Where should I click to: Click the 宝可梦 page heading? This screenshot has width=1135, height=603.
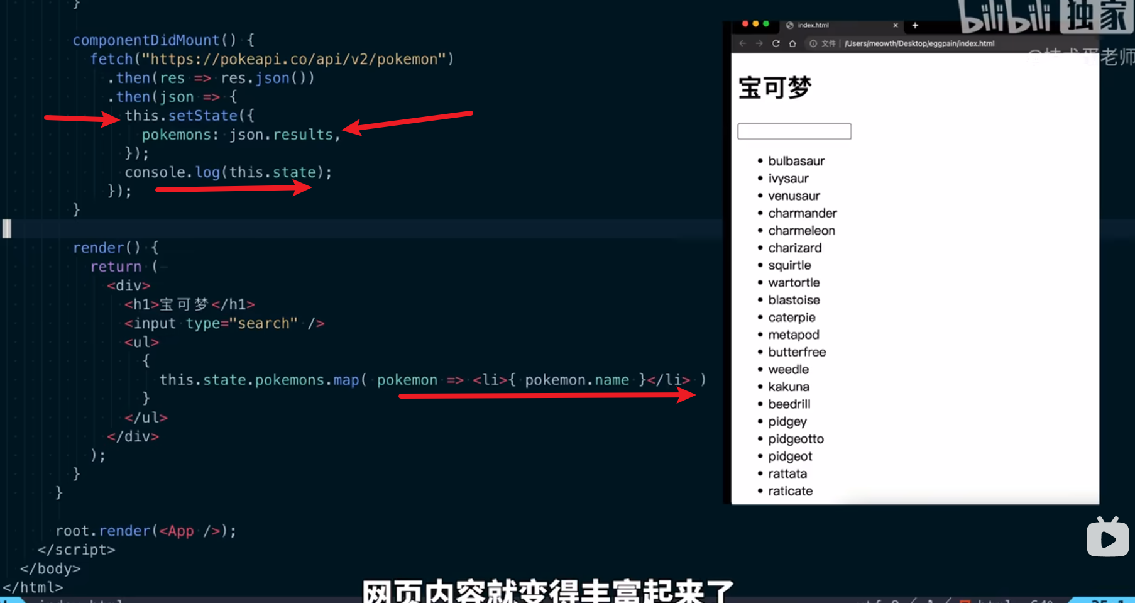pos(775,87)
